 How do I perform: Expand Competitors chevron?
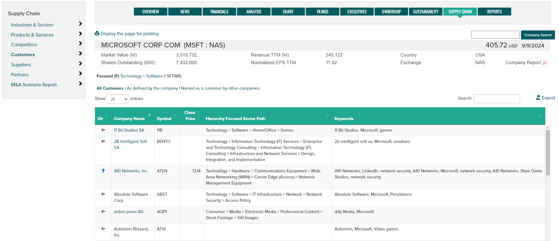(80, 43)
